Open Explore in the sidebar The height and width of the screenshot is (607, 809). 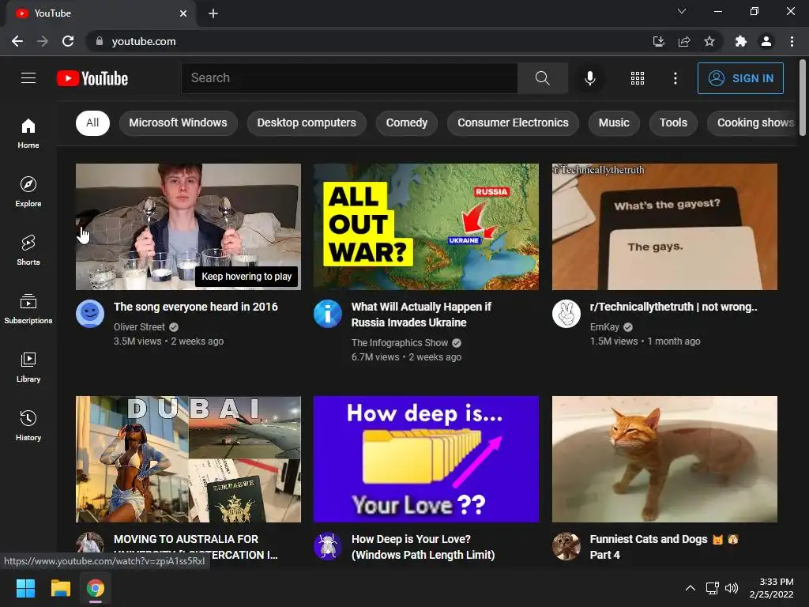pyautogui.click(x=28, y=191)
